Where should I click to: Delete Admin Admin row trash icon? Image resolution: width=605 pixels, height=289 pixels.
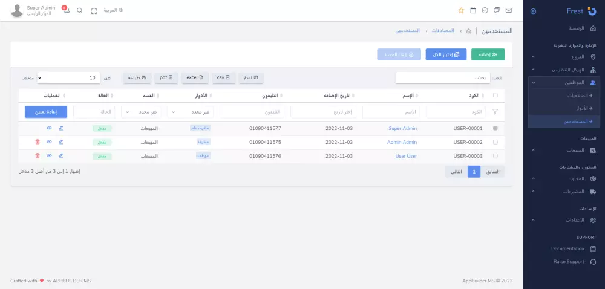(x=38, y=142)
